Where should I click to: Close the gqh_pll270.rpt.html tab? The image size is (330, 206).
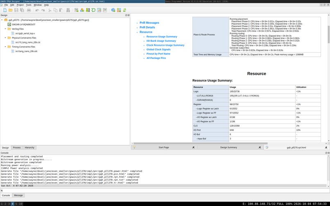[326, 148]
